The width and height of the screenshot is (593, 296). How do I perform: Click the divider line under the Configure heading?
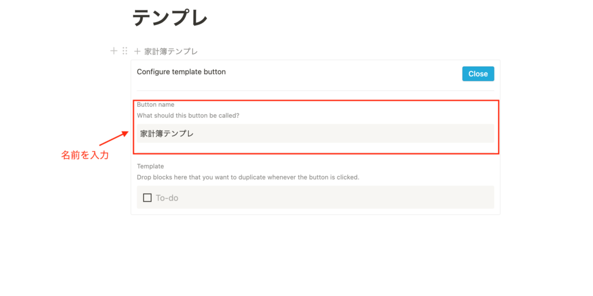[x=316, y=91]
